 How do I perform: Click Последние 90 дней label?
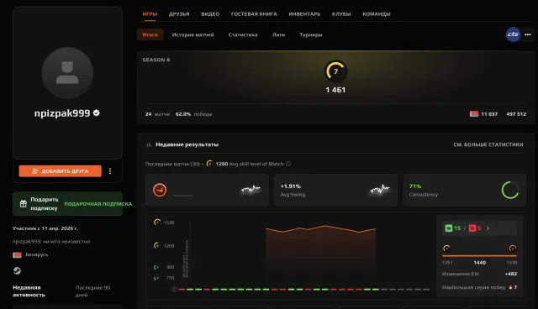pos(93,291)
